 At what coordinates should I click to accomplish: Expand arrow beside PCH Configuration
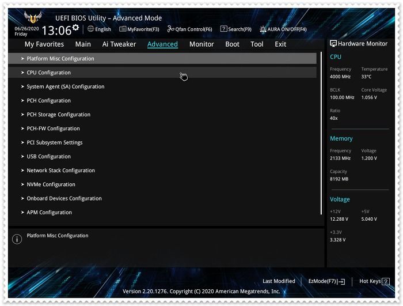click(22, 101)
